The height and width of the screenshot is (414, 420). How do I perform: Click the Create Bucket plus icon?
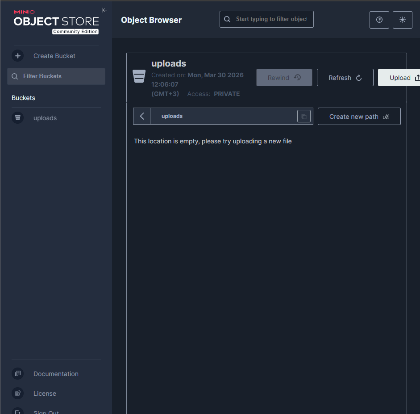click(x=18, y=56)
